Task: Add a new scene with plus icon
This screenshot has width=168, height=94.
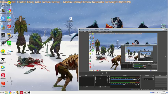Action: tap(80, 87)
